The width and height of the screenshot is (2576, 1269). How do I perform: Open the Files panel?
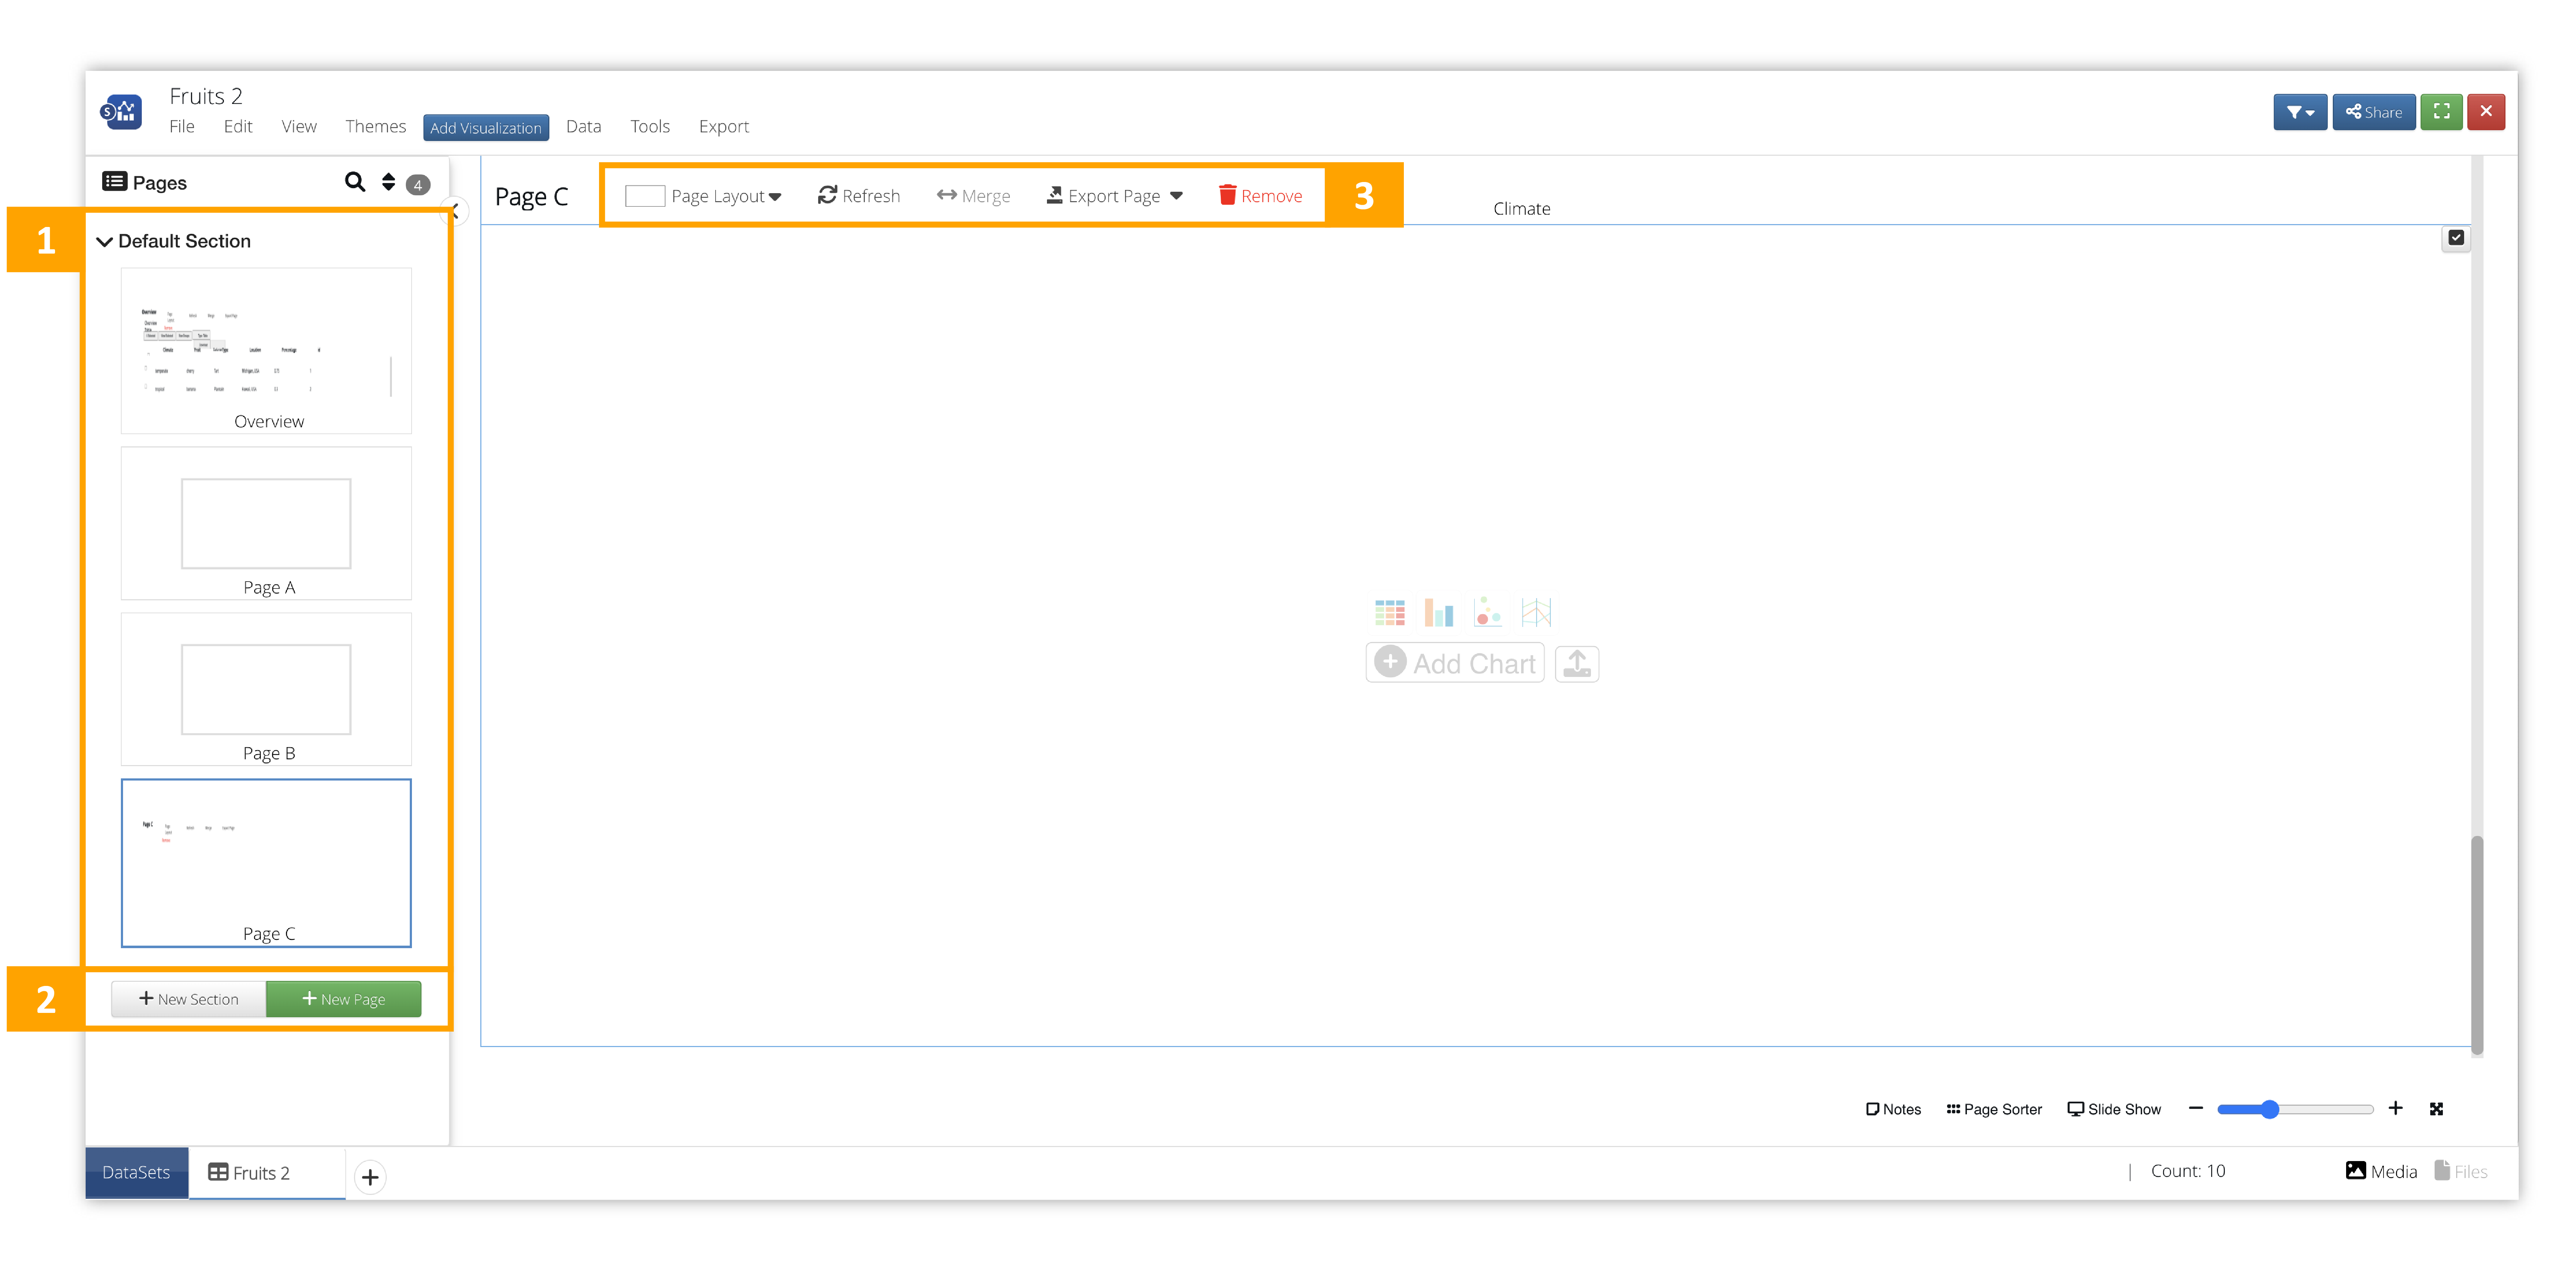click(x=2461, y=1171)
